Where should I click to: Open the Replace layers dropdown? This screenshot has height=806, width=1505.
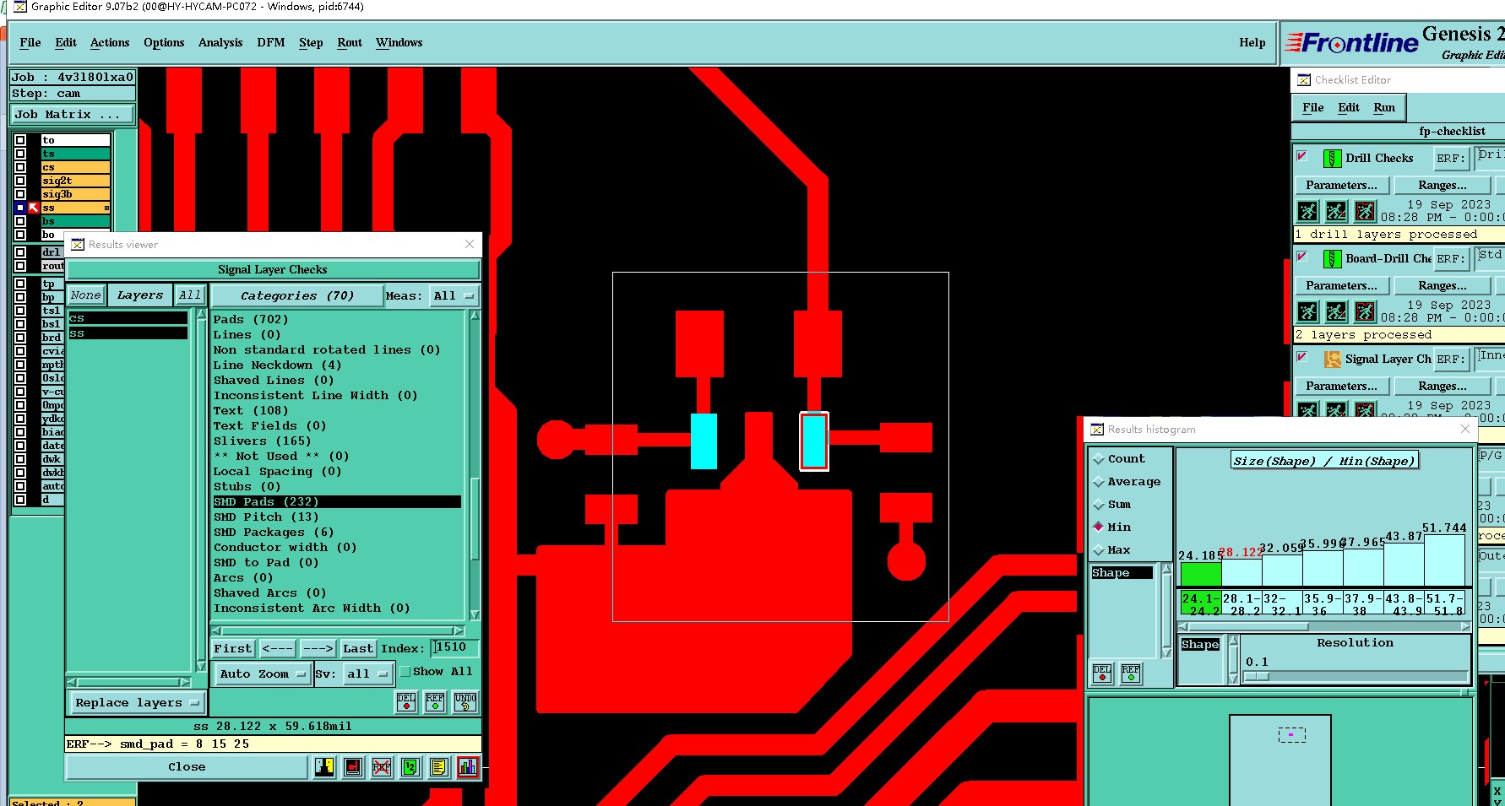[x=137, y=702]
